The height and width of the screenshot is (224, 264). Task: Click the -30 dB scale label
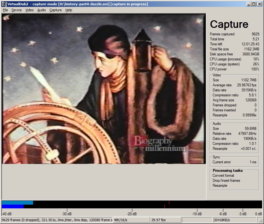(x=67, y=214)
